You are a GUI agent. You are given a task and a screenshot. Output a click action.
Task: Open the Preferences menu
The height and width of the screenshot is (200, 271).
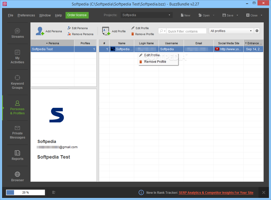pos(26,15)
